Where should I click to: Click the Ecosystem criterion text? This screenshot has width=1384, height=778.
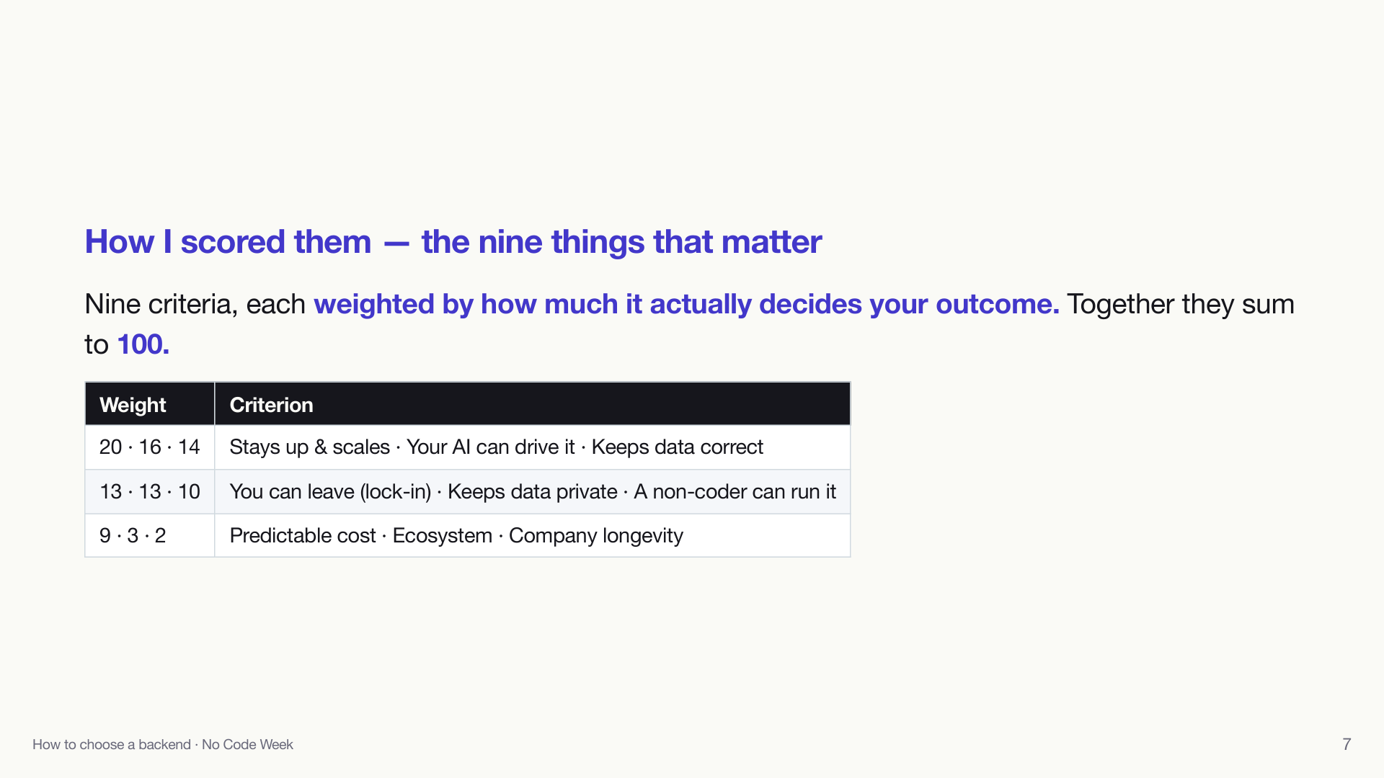point(442,536)
